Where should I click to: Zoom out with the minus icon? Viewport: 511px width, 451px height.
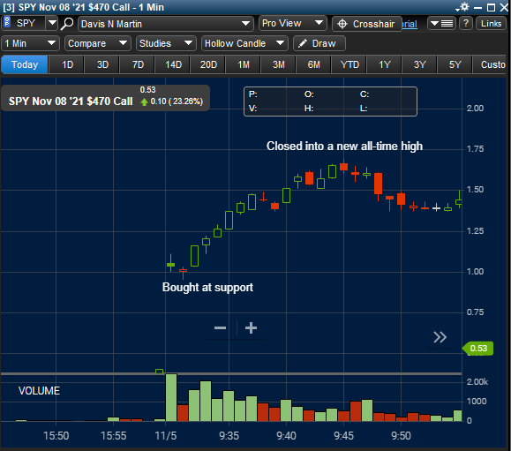pyautogui.click(x=221, y=327)
